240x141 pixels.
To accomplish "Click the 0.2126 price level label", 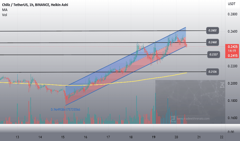I will 212,72.
